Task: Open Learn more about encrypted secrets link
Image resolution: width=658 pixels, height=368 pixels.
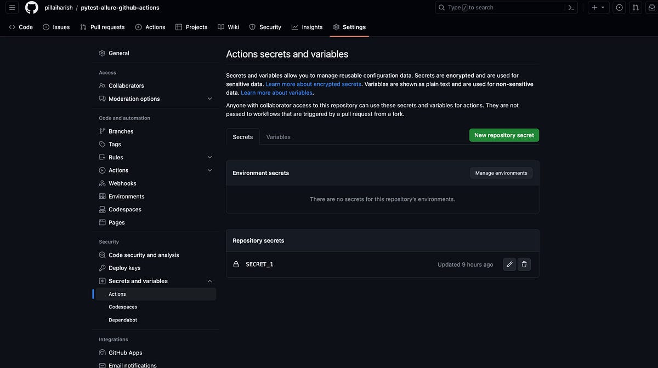Action: click(313, 84)
